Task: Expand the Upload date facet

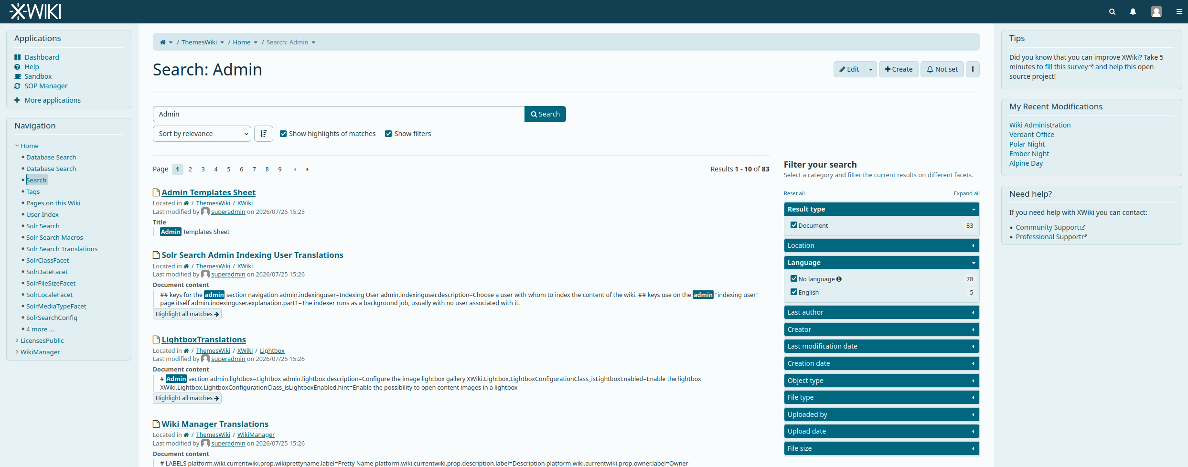Action: [881, 431]
